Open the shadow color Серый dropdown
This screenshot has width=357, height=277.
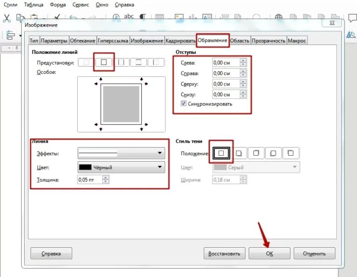[x=256, y=167]
